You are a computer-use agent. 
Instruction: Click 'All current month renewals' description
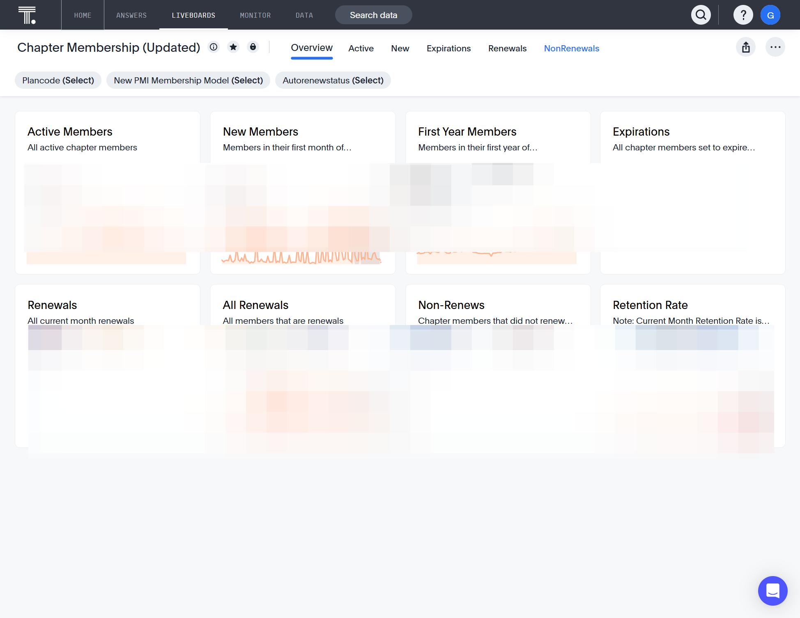(81, 321)
